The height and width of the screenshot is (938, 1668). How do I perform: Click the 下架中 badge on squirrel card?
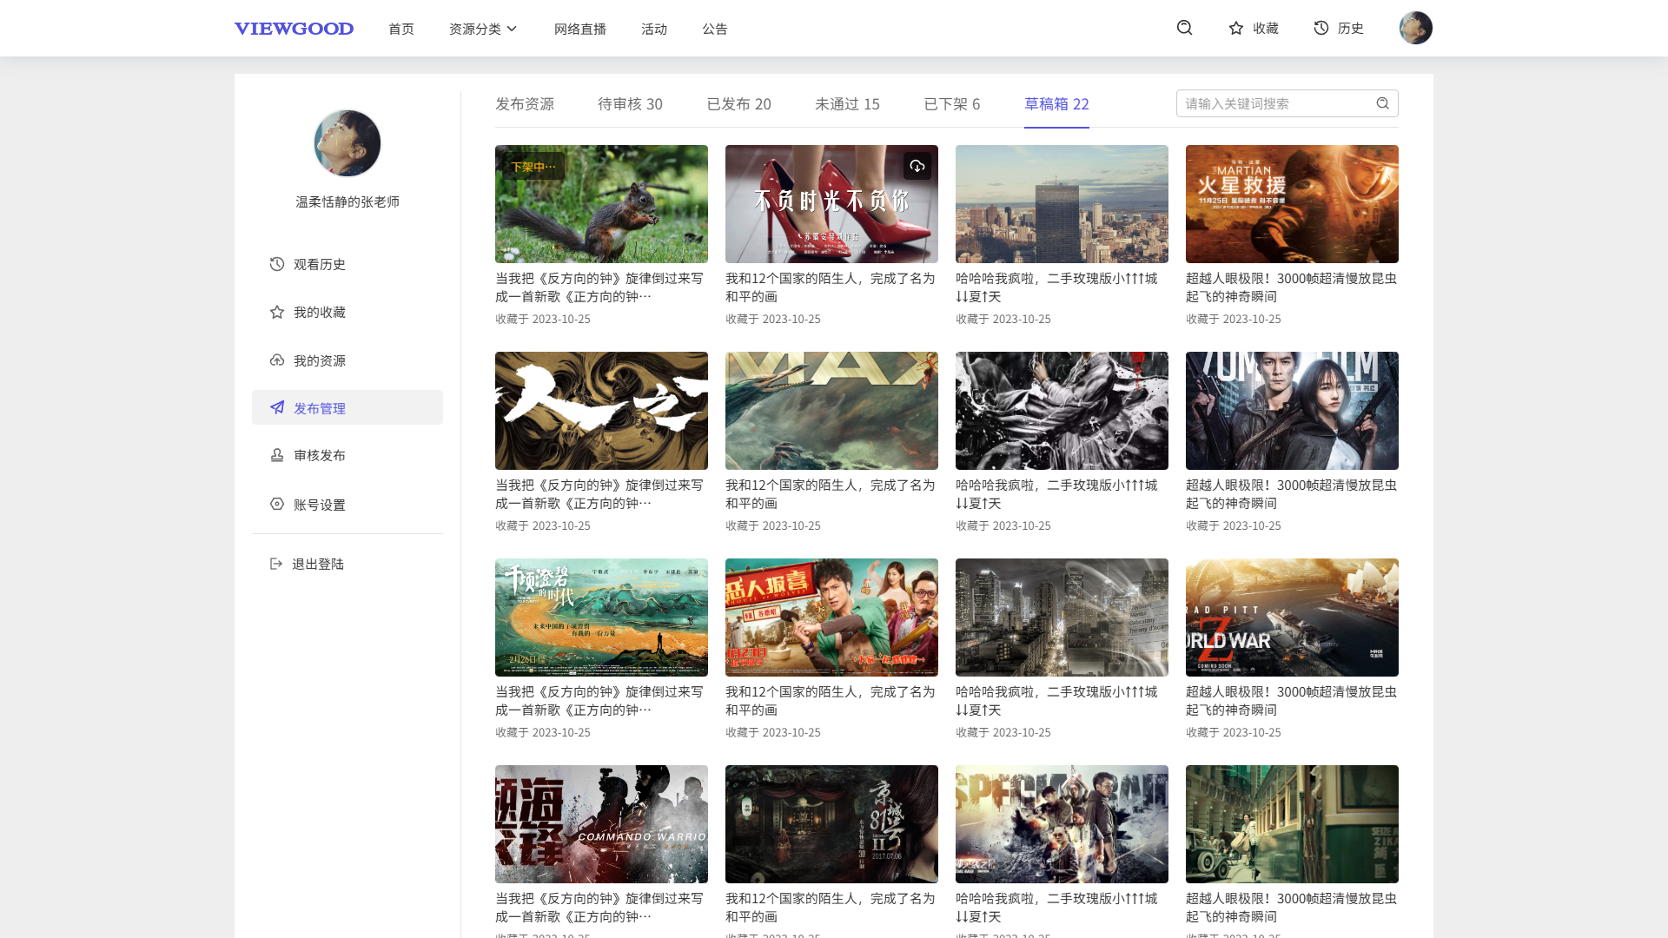(533, 166)
